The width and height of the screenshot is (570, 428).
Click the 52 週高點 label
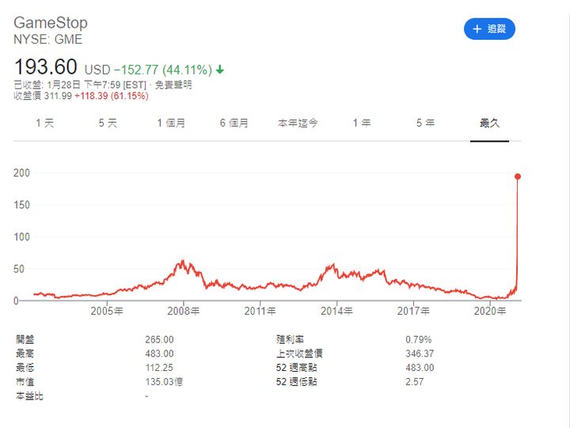click(x=296, y=368)
